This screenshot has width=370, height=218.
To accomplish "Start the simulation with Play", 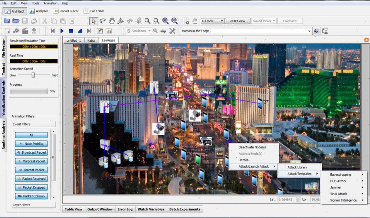I will coord(62,31).
